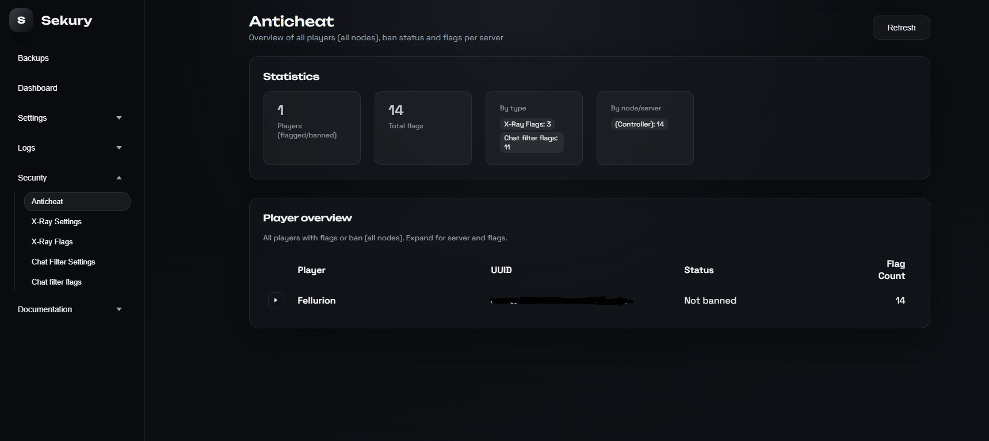Expand the Documentation sidebar dropdown arrow
The image size is (989, 441).
click(119, 309)
